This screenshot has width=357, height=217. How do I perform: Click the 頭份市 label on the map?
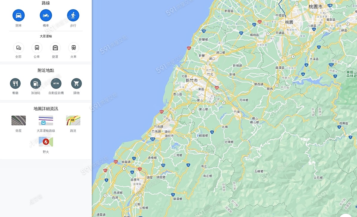pyautogui.click(x=169, y=136)
